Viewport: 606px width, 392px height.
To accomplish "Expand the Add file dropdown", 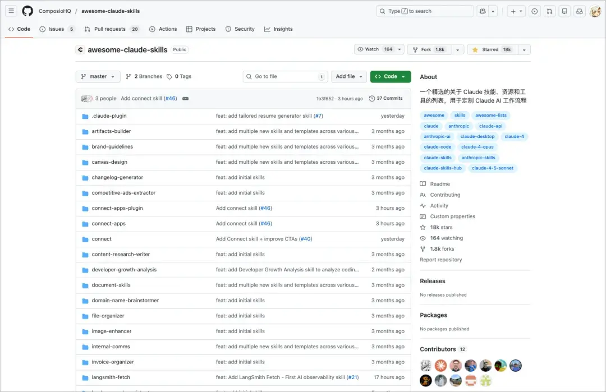I will [350, 77].
